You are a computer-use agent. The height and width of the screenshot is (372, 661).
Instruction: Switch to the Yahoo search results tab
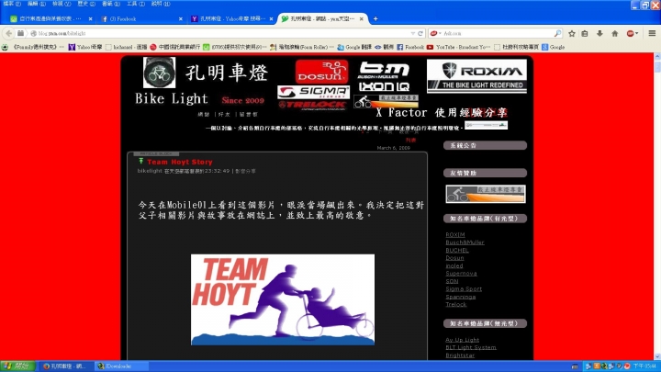232,19
